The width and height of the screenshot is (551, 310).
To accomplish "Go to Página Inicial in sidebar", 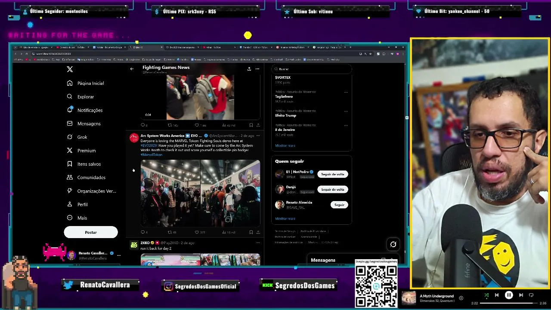I will tap(86, 83).
